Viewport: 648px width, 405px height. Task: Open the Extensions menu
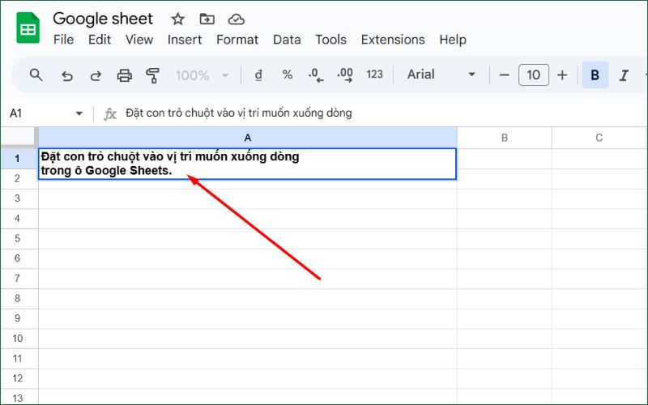[392, 40]
